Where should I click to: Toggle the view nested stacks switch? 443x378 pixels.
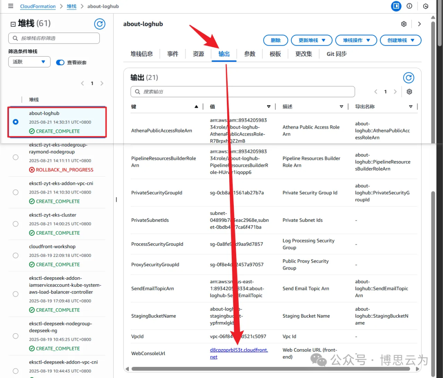point(60,62)
